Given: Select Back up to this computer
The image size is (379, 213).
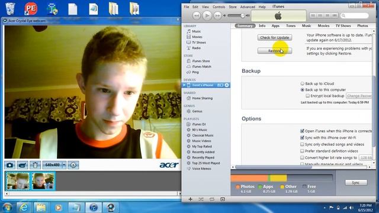Looking at the screenshot, I should pyautogui.click(x=303, y=90).
